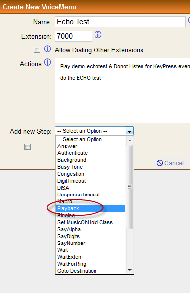Click the Extension field showing 7000

click(x=73, y=36)
